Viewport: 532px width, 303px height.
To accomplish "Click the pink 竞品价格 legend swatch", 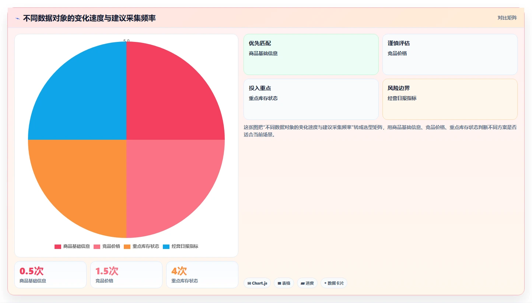I will [x=97, y=246].
